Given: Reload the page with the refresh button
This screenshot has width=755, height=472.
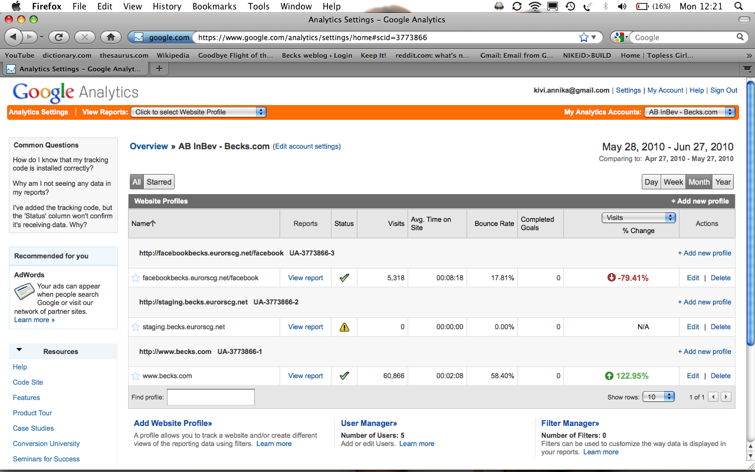Looking at the screenshot, I should click(x=58, y=37).
